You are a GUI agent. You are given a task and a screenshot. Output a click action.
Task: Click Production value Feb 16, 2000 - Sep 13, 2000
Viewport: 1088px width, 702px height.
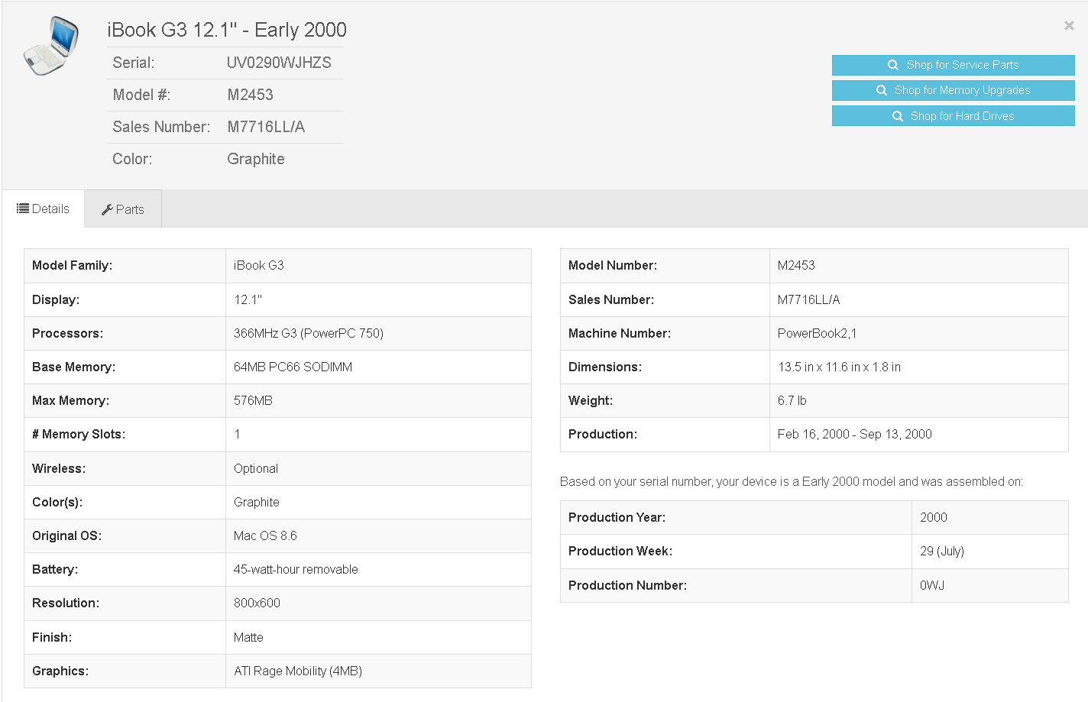pyautogui.click(x=854, y=434)
